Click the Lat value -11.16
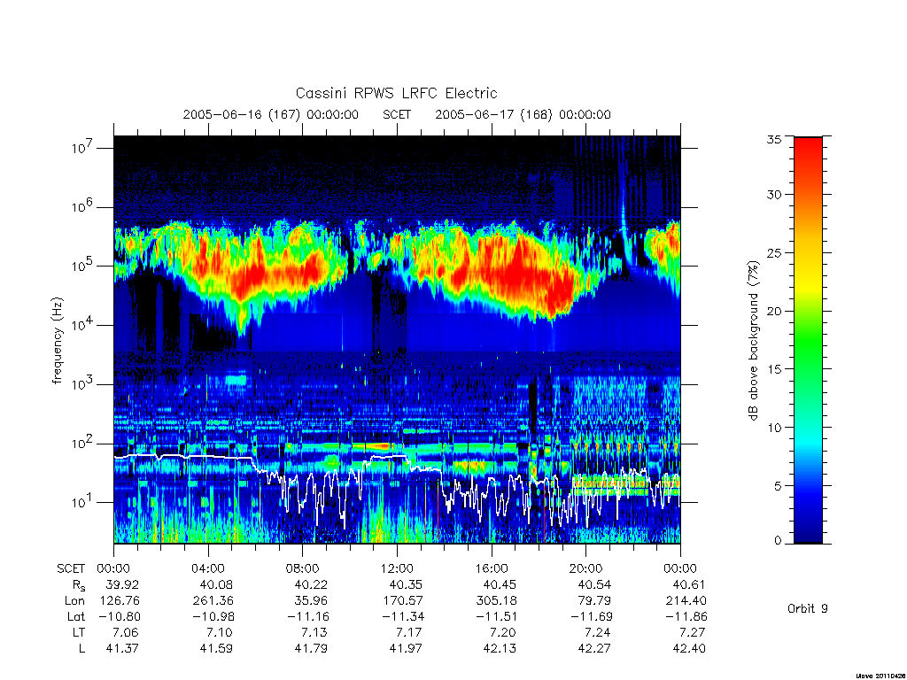The width and height of the screenshot is (907, 680). [x=308, y=617]
